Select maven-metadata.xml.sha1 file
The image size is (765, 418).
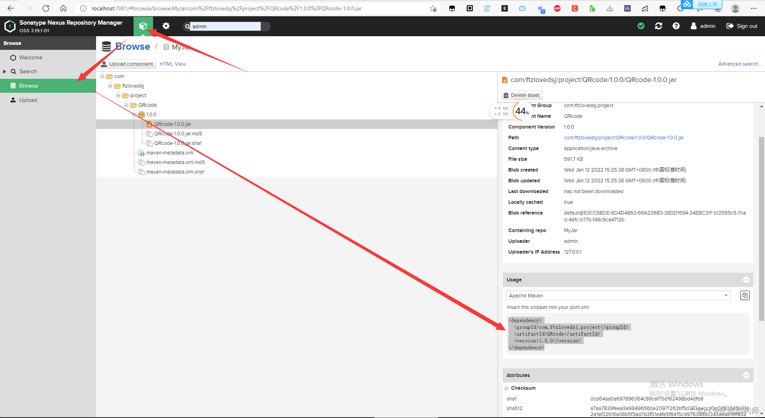175,172
